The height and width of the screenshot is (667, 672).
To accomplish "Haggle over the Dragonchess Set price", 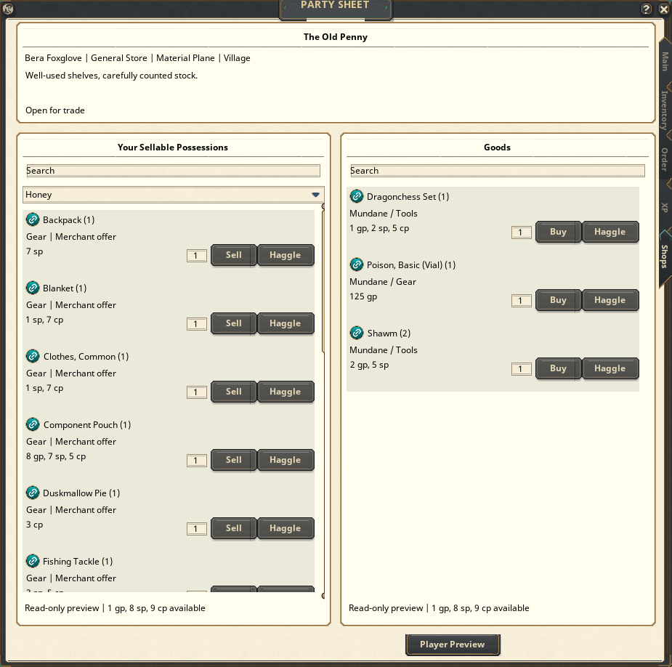I will coord(610,232).
